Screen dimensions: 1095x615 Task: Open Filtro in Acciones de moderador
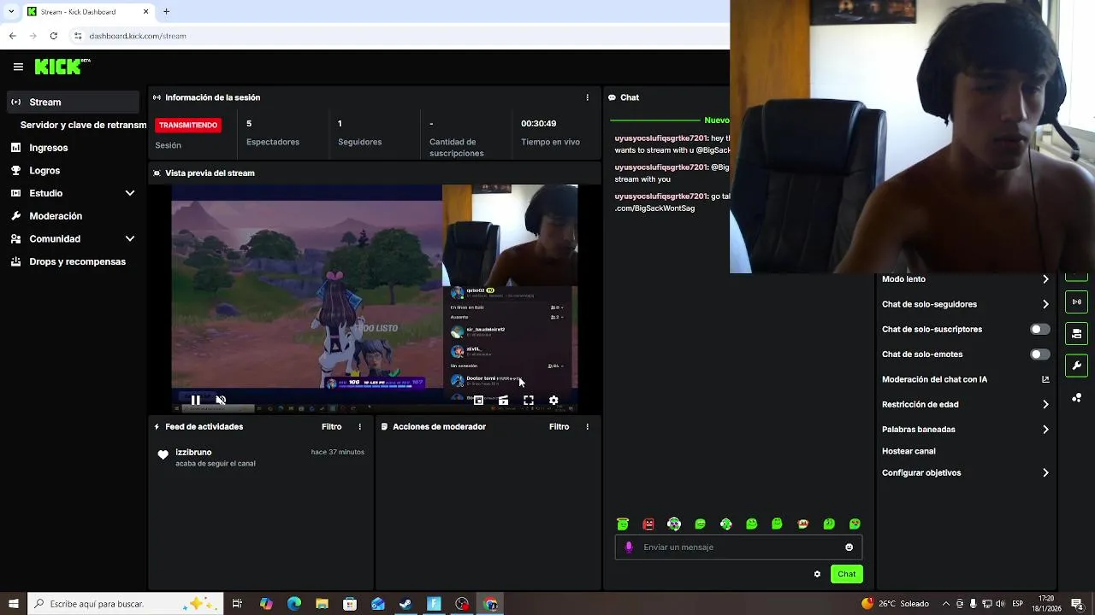pyautogui.click(x=559, y=426)
